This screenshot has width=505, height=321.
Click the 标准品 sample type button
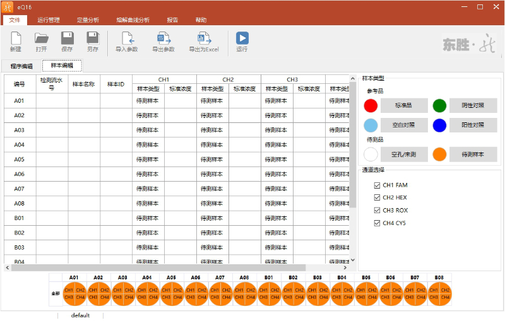(x=404, y=106)
